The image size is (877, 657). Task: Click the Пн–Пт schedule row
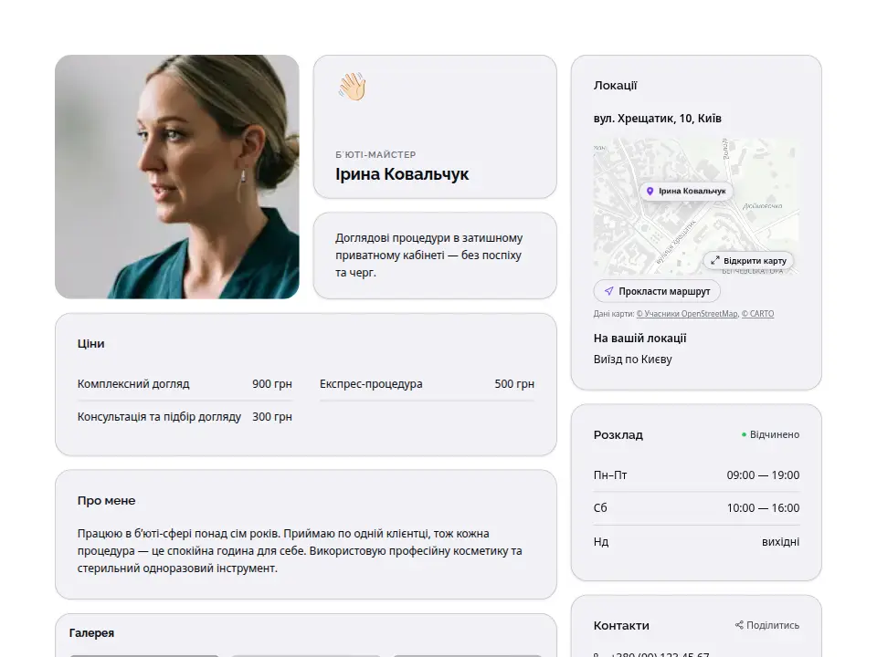[696, 474]
